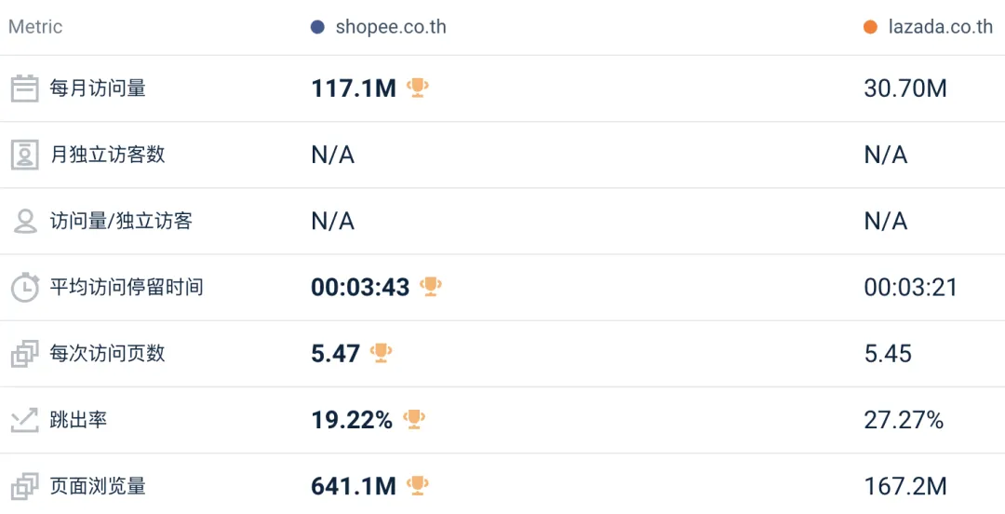The image size is (1005, 514).
Task: Click the trophy icon next to 00:03:43
Action: [x=430, y=286]
